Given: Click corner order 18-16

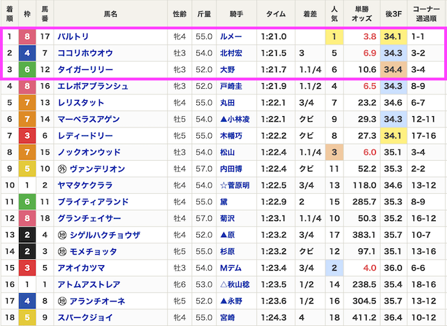Looking at the screenshot, I should [x=424, y=285].
